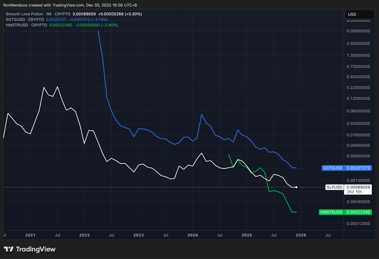The image size is (379, 259).
Task: Click the blue GSTGUSD price axis tag
Action: (333, 168)
